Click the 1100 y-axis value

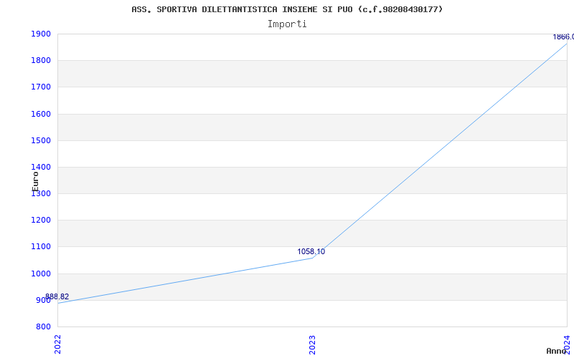41,247
